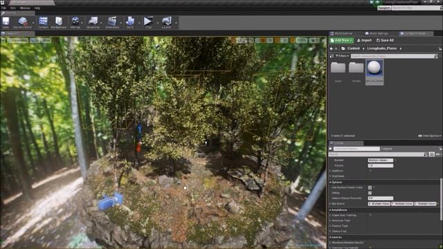The width and height of the screenshot is (443, 249).
Task: Toggle the viewport grid snapping icon
Action: pyautogui.click(x=263, y=41)
